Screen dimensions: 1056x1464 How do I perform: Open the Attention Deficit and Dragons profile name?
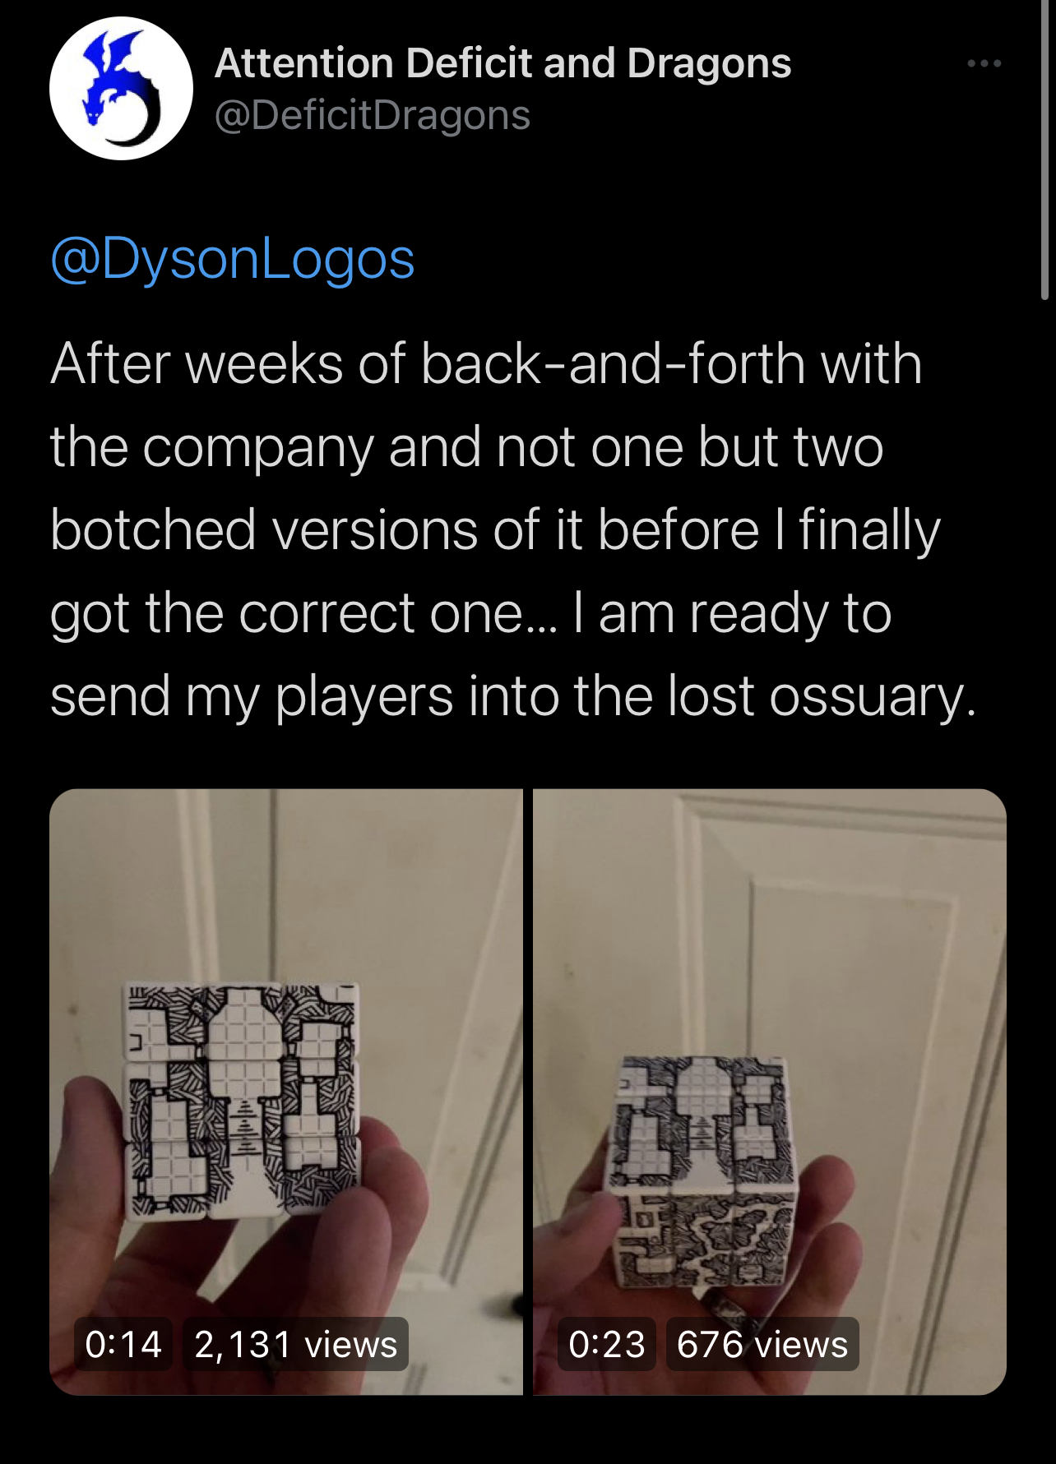click(x=503, y=63)
